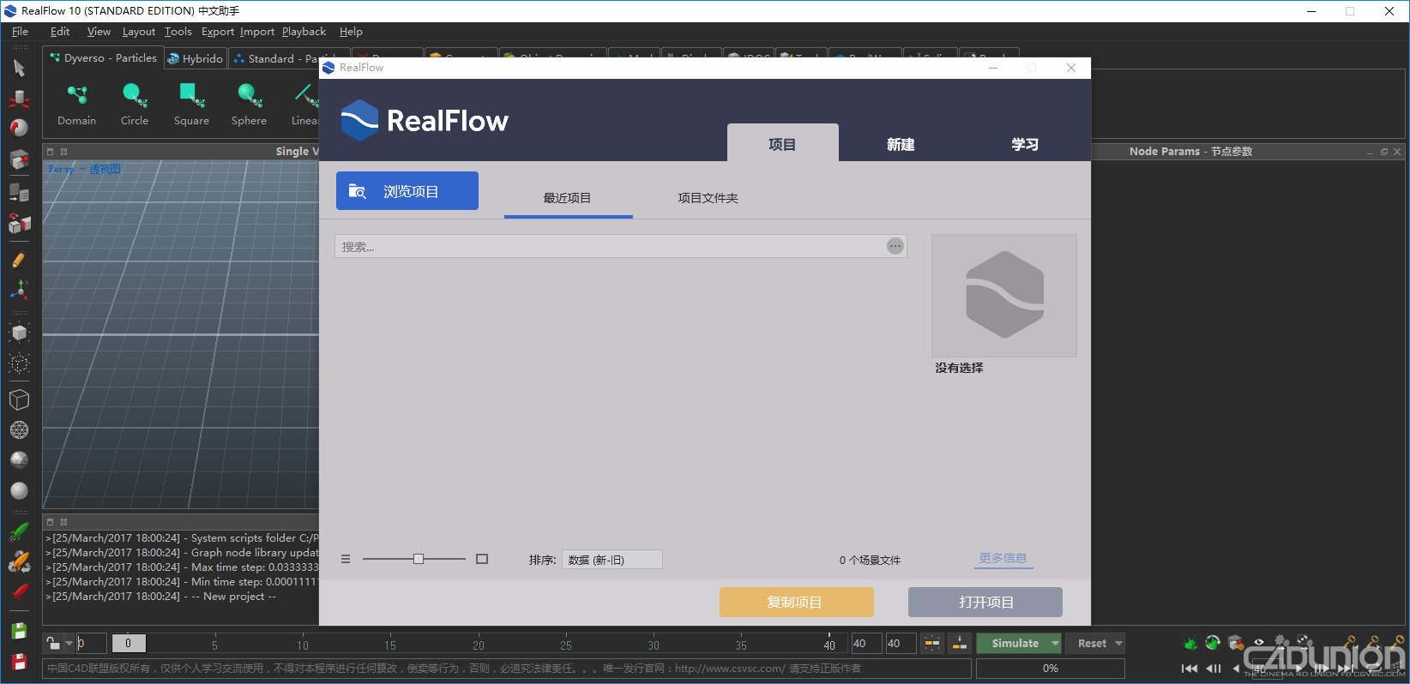
Task: Toggle the timeline marker down-arrow button
Action: (960, 643)
